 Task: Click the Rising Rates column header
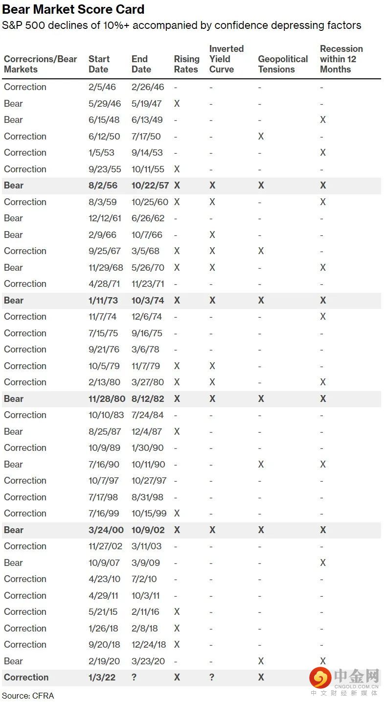[x=186, y=64]
